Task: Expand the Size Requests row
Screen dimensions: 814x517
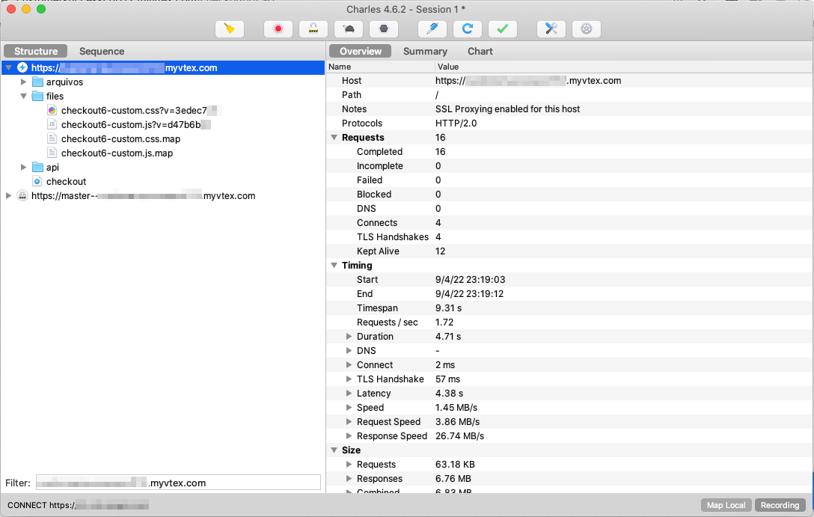Action: [x=349, y=465]
